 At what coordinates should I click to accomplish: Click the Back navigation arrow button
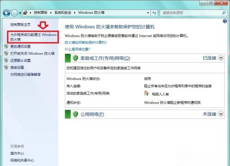click(6, 13)
